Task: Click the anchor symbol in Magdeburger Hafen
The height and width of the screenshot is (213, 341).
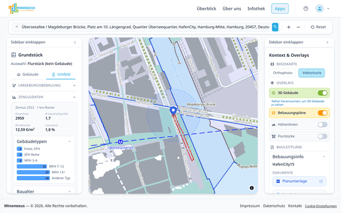Action: (x=179, y=63)
